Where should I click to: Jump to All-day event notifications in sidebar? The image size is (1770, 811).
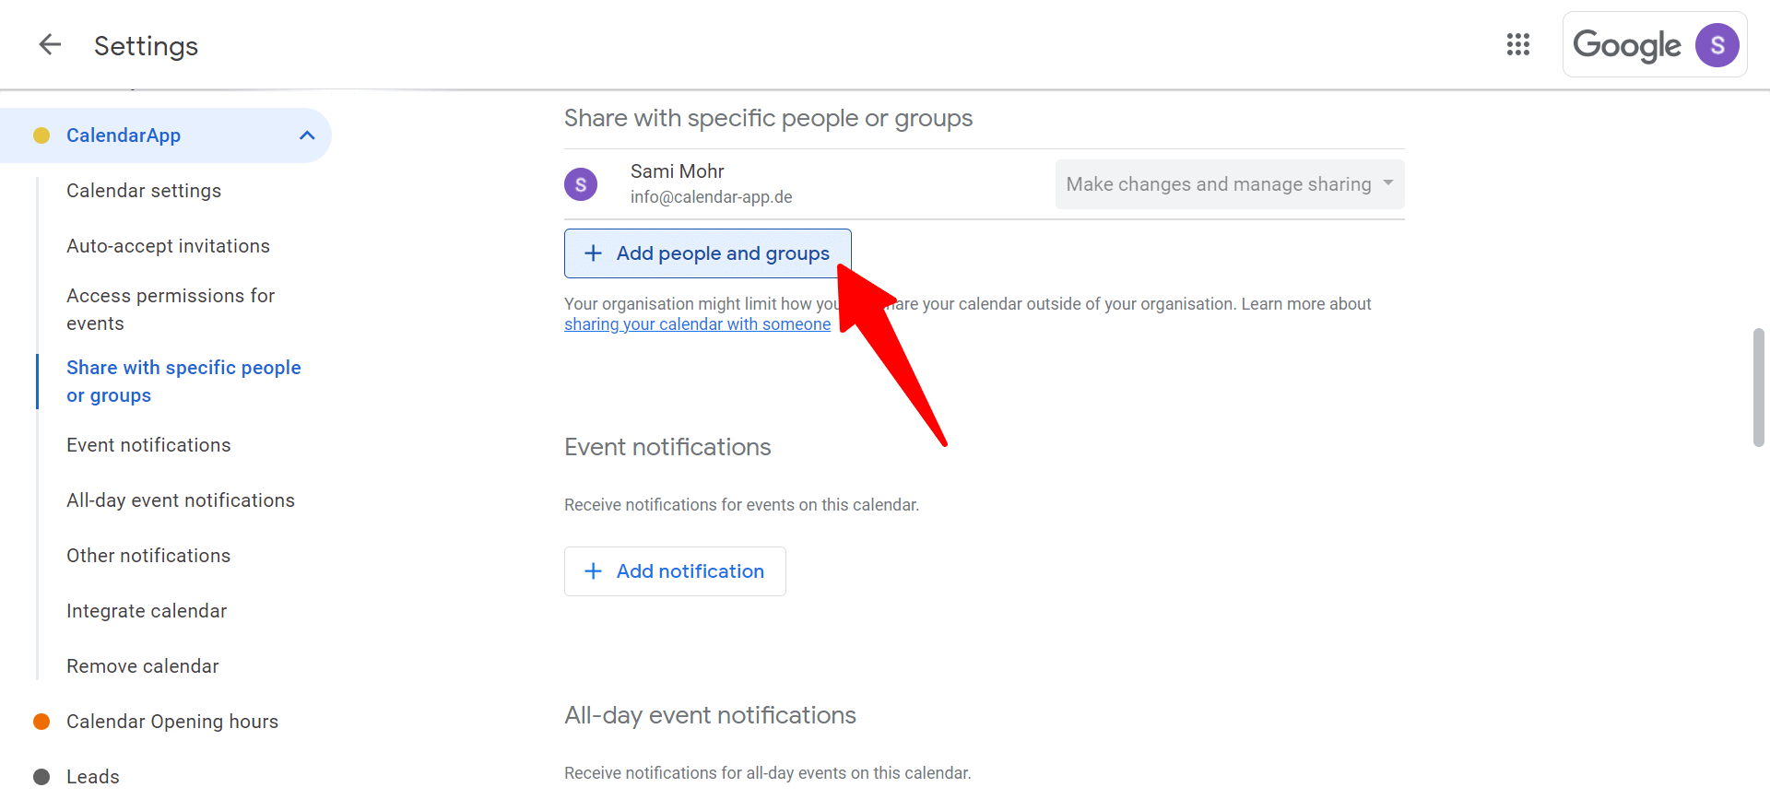(181, 500)
